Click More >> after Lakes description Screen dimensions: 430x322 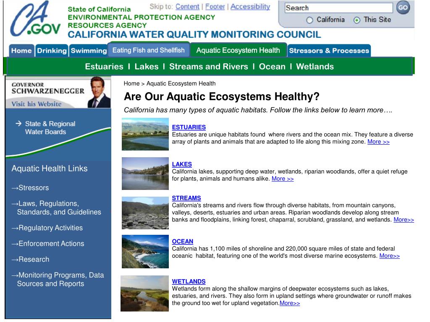(x=283, y=179)
